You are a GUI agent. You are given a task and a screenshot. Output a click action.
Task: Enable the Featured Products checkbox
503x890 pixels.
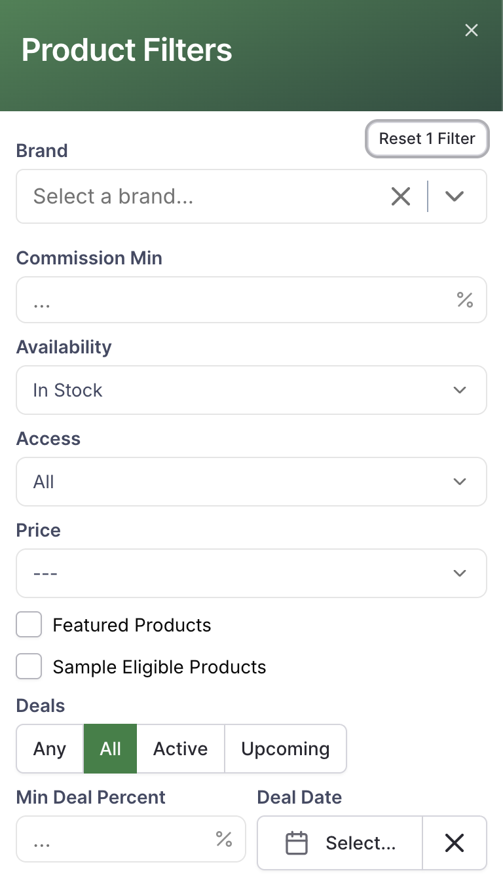pos(29,624)
